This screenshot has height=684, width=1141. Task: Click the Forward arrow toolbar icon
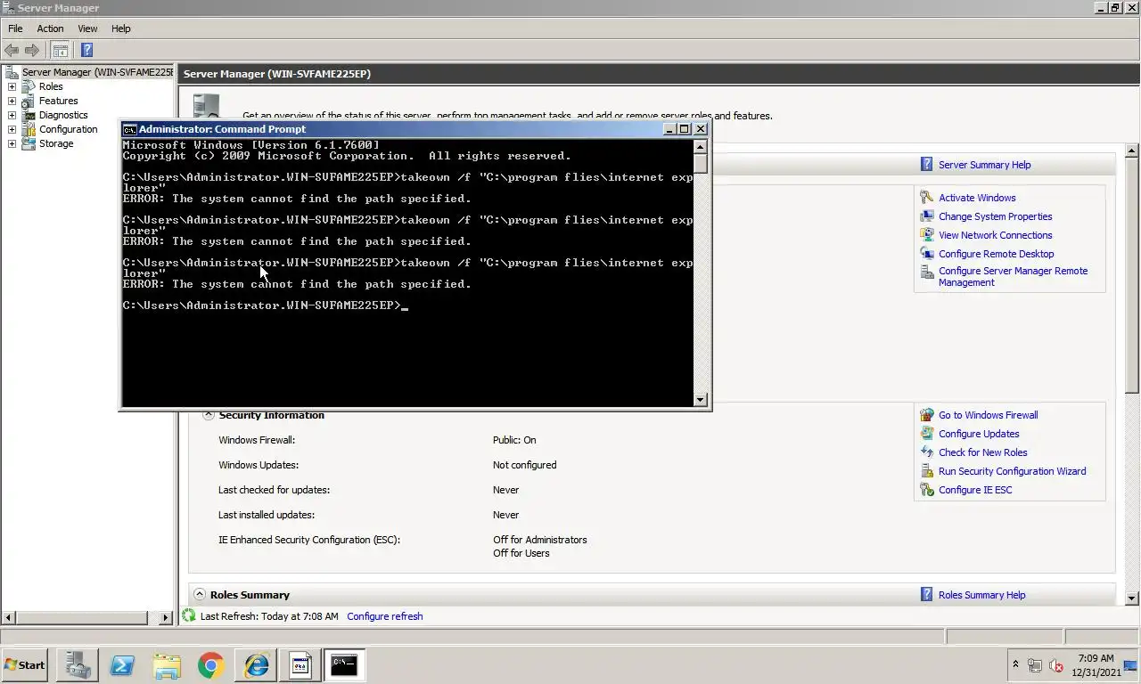[x=32, y=50]
